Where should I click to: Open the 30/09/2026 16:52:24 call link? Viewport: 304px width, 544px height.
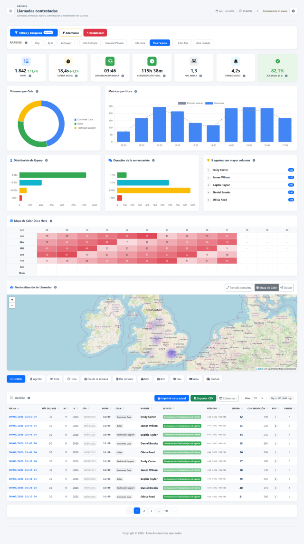22,417
